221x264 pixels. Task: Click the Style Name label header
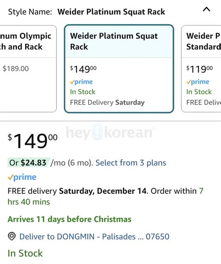[x=30, y=12]
